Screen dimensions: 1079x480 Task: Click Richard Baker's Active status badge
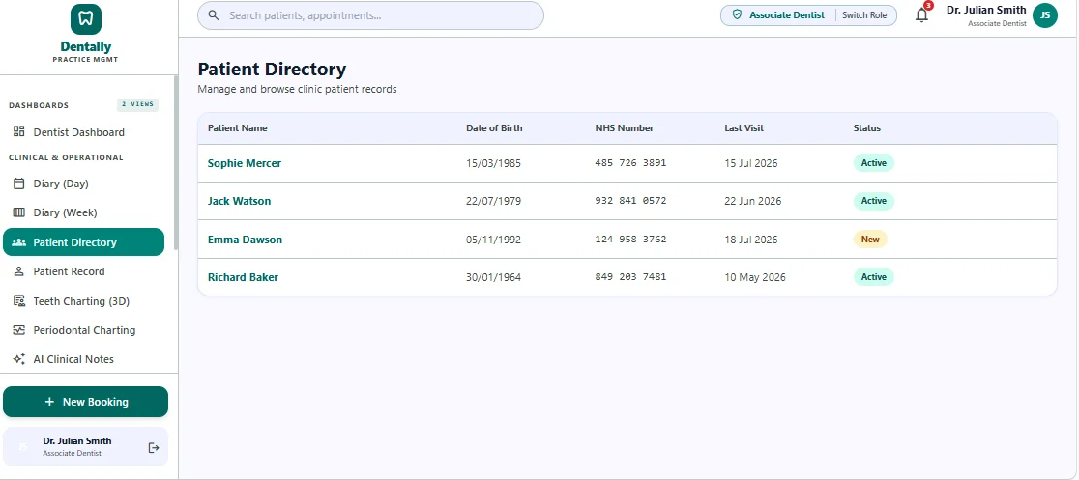[874, 277]
